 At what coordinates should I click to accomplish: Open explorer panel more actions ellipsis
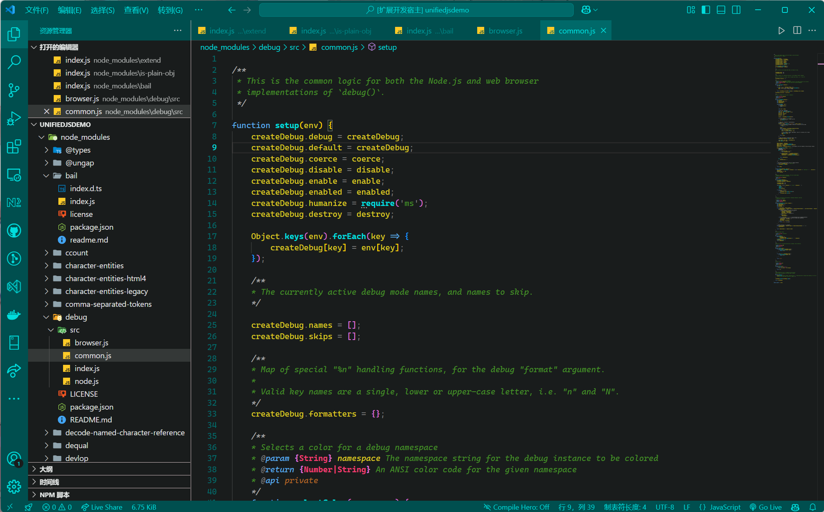pos(177,30)
